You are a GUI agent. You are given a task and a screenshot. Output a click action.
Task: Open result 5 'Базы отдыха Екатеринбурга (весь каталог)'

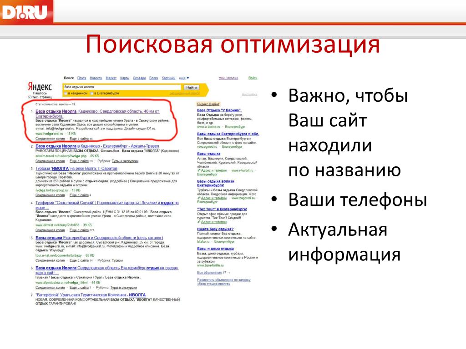(x=99, y=238)
